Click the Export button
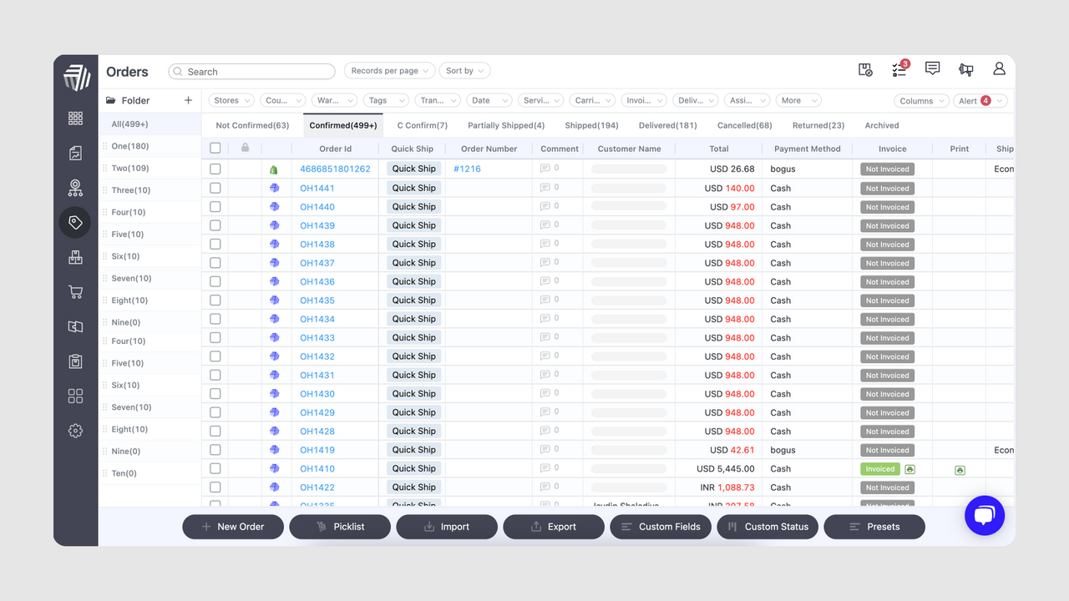Screen dimensions: 1069x601 [554, 527]
